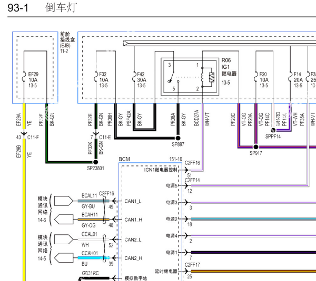Click the C2FF14 connector label
Image resolution: width=316 pixels, height=281 pixels.
192,180
